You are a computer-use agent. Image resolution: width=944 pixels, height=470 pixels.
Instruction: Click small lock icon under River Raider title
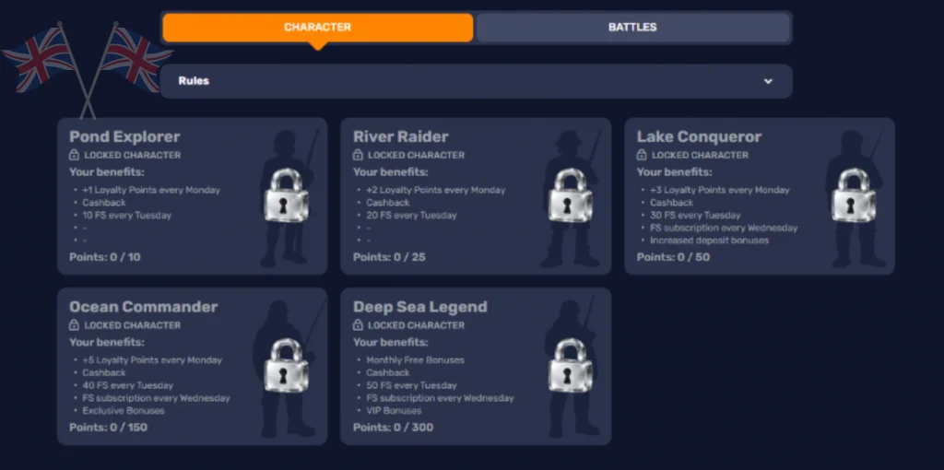358,155
